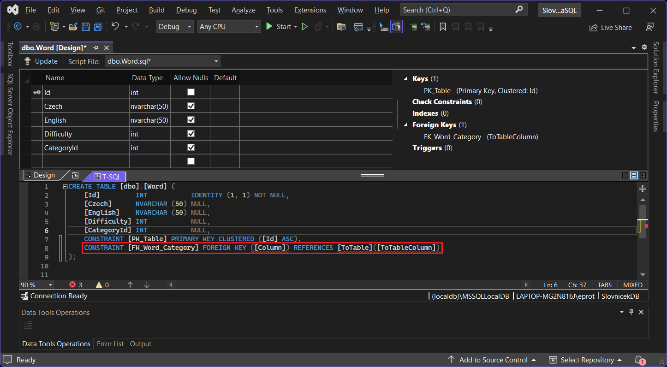Click the Undo arrow icon
Image resolution: width=667 pixels, height=367 pixels.
tap(115, 27)
